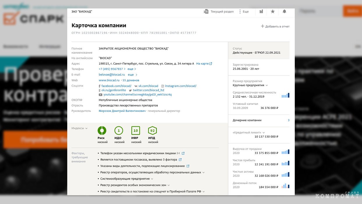362x204 pixels.
Task: Open the youtube.com/channel link
Action: (138, 95)
